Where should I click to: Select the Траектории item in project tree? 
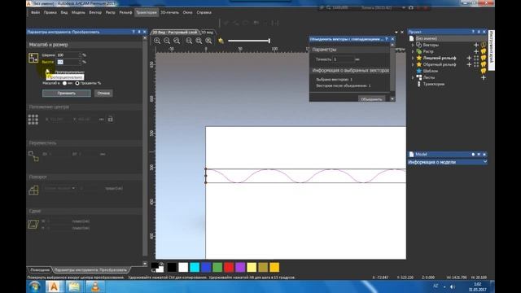pyautogui.click(x=434, y=84)
